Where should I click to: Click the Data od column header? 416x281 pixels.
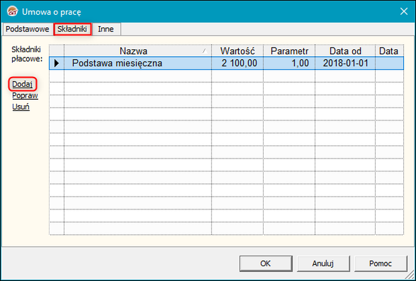click(x=345, y=51)
